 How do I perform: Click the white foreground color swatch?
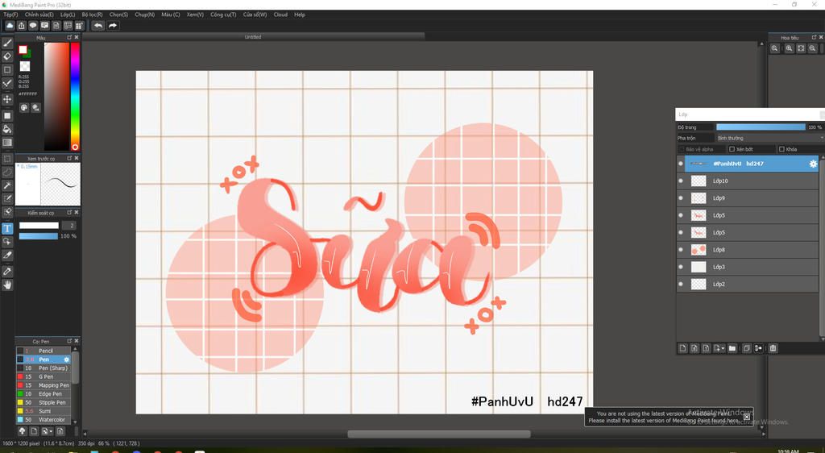pyautogui.click(x=23, y=49)
